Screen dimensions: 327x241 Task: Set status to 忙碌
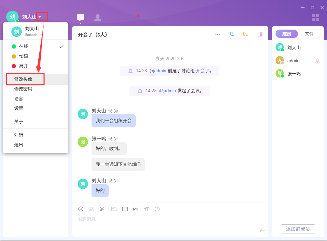coord(23,56)
